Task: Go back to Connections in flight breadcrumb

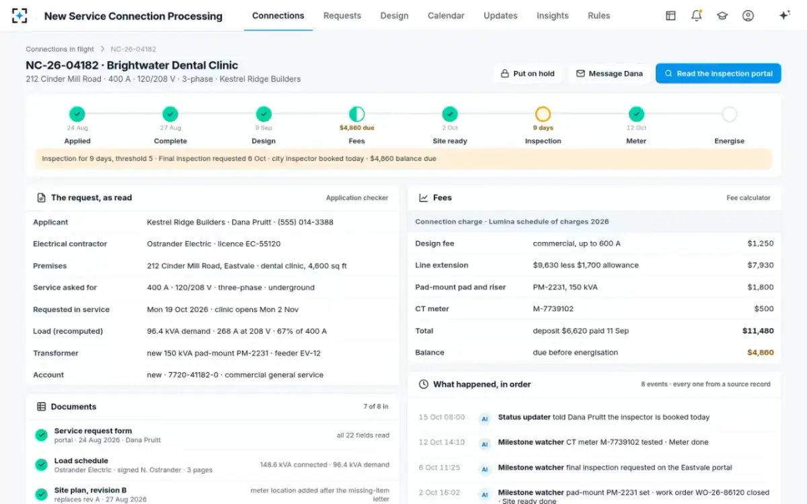Action: tap(60, 49)
